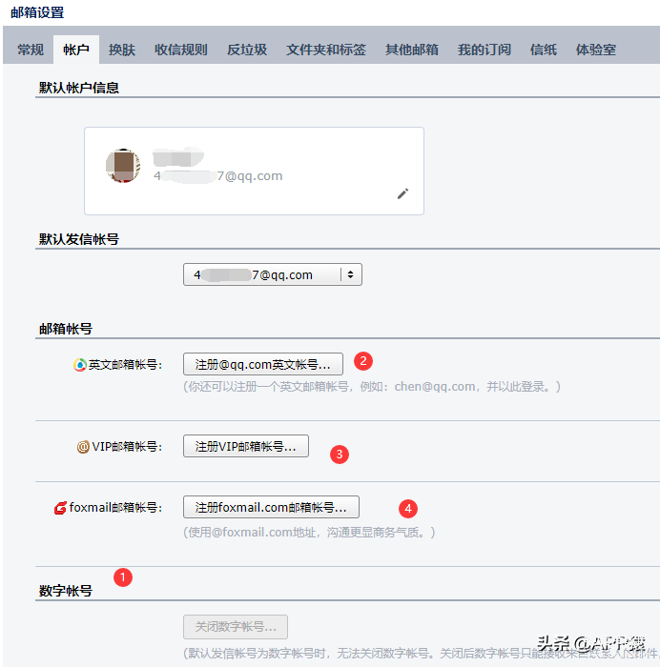Open the 信纸 tab
The width and height of the screenshot is (660, 667).
coord(544,50)
